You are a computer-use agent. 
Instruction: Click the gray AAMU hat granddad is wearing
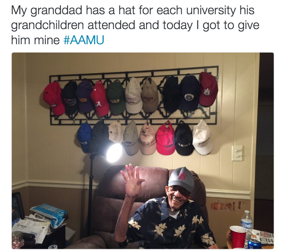coord(181,179)
